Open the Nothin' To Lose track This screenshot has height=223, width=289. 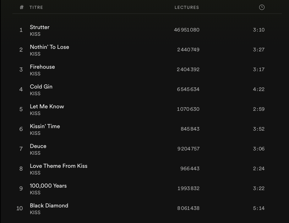point(49,47)
